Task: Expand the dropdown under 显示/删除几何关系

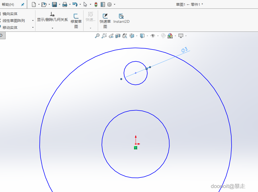Action: coord(52,28)
